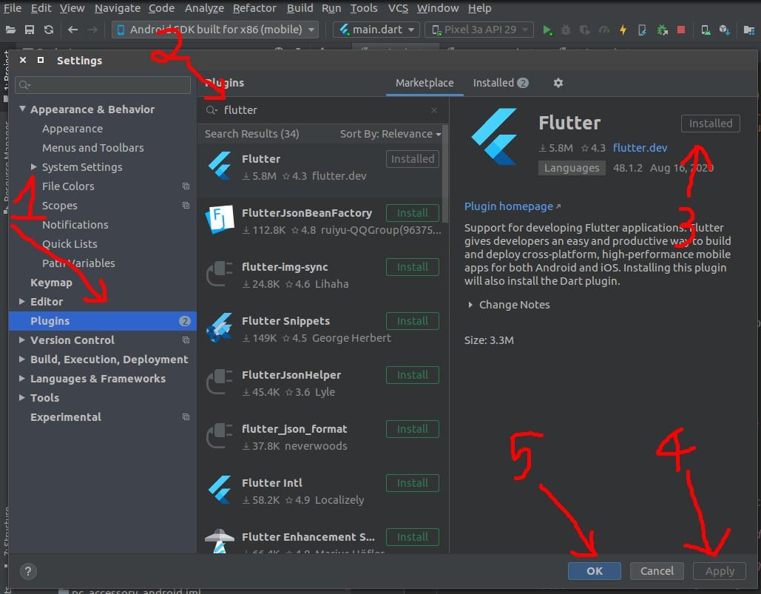The height and width of the screenshot is (594, 761).
Task: Click the red Stop icon
Action: 681,30
